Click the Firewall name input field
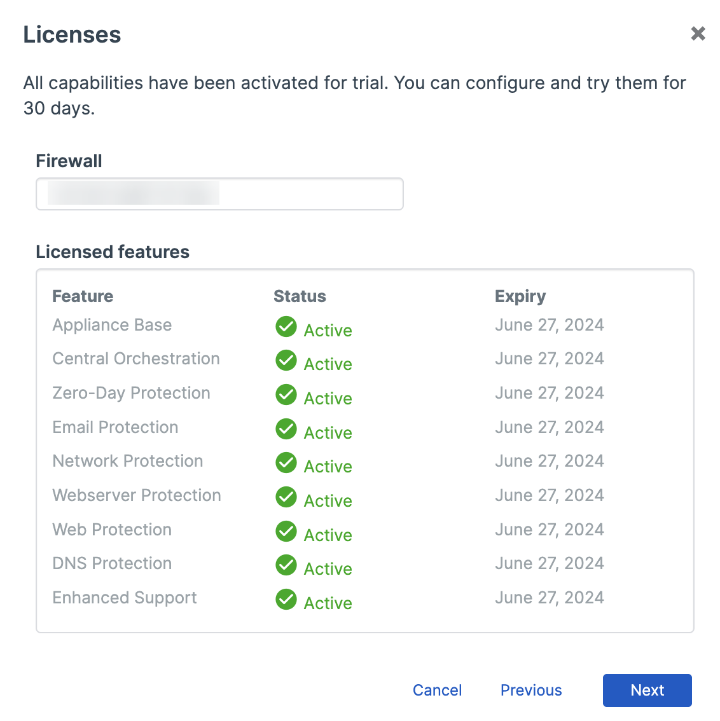 219,194
